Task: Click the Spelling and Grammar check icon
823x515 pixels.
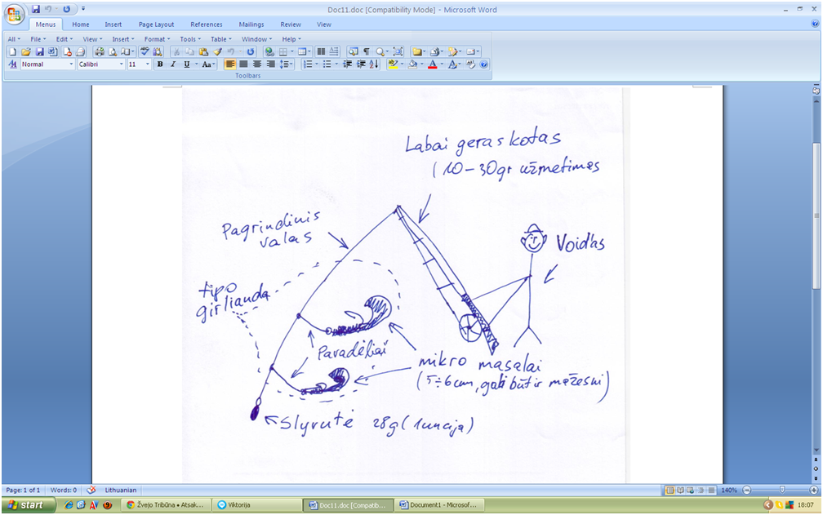Action: tap(145, 51)
